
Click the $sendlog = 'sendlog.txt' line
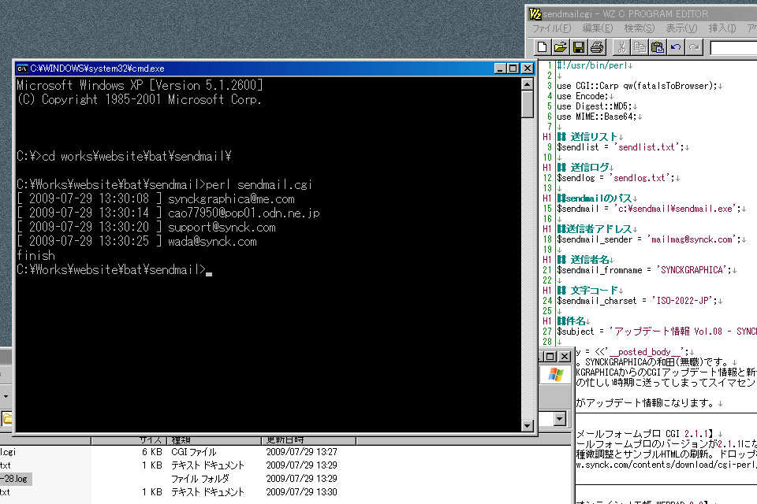pos(618,178)
